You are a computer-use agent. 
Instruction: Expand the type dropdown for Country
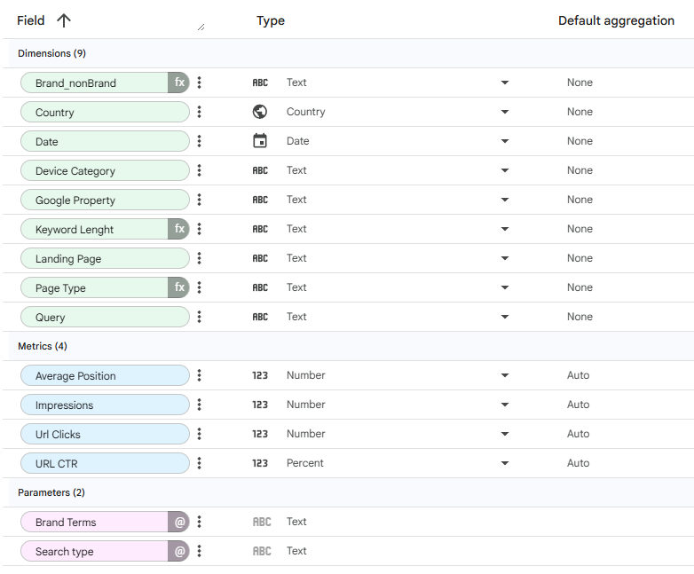(504, 112)
